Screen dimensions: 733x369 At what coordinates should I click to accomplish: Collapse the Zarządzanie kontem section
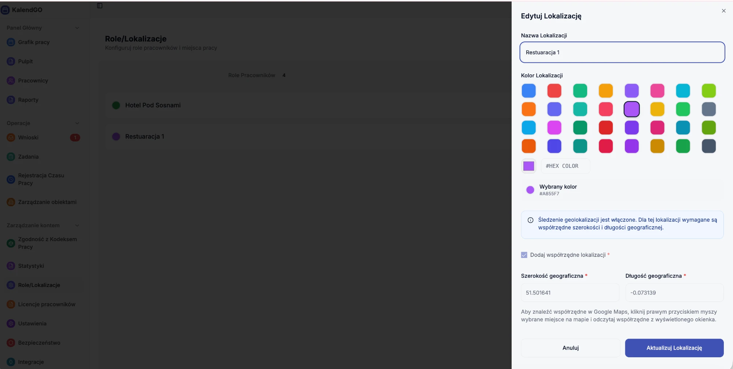[x=77, y=225]
